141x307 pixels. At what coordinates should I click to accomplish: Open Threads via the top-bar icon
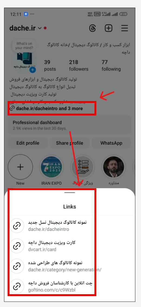click(93, 28)
